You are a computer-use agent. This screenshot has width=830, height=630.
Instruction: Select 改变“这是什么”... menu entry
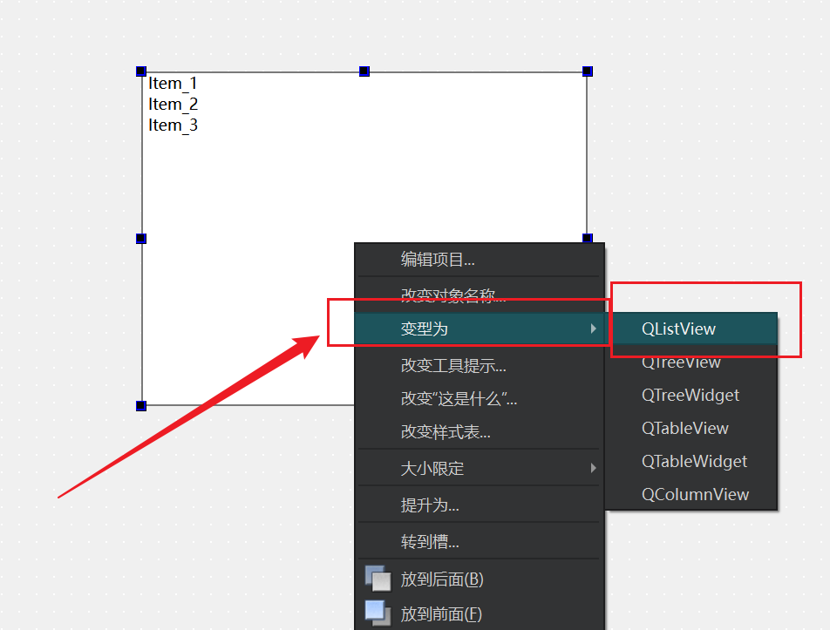459,399
